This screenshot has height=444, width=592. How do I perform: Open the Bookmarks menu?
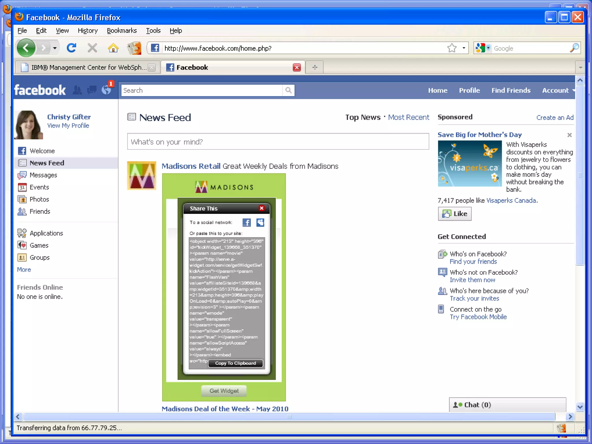[x=122, y=31]
